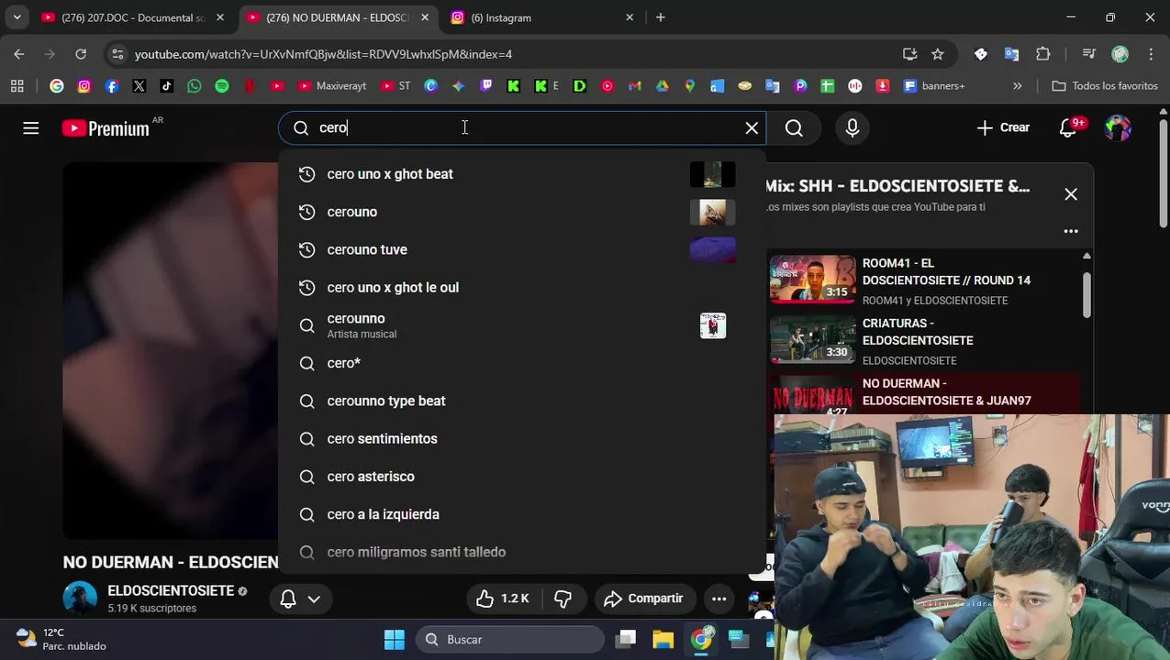Dislike the video with thumbs down
The height and width of the screenshot is (660, 1170).
click(563, 599)
